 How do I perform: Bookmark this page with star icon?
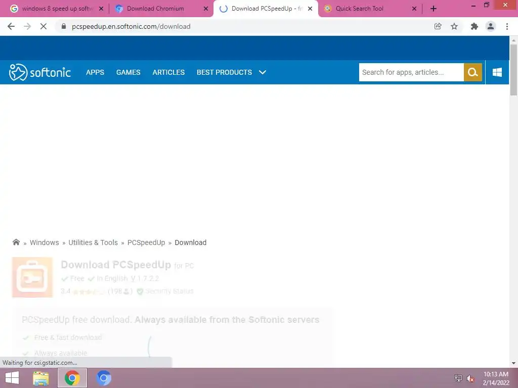(454, 26)
